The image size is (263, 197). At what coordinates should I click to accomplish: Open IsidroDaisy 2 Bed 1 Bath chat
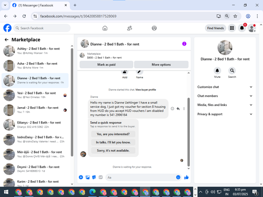(x=35, y=140)
